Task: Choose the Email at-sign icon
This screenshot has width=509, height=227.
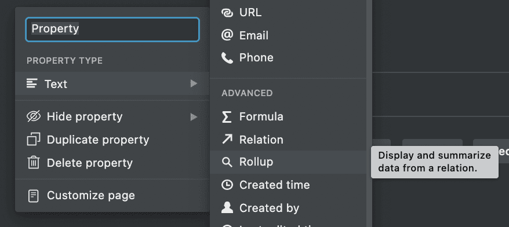Action: (227, 35)
